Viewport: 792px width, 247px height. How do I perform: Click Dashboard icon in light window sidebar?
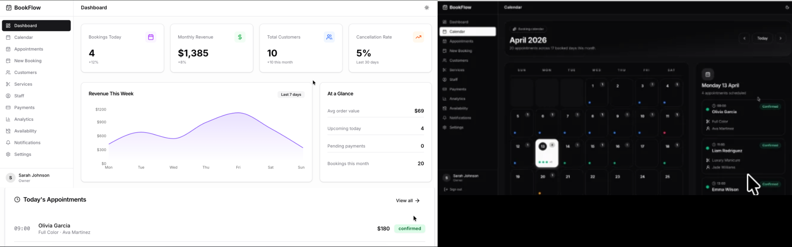(8, 26)
